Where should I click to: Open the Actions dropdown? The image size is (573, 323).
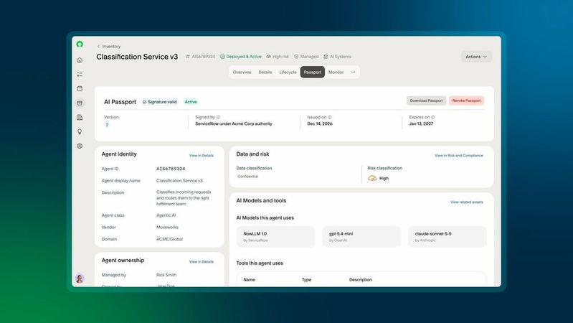(x=476, y=57)
